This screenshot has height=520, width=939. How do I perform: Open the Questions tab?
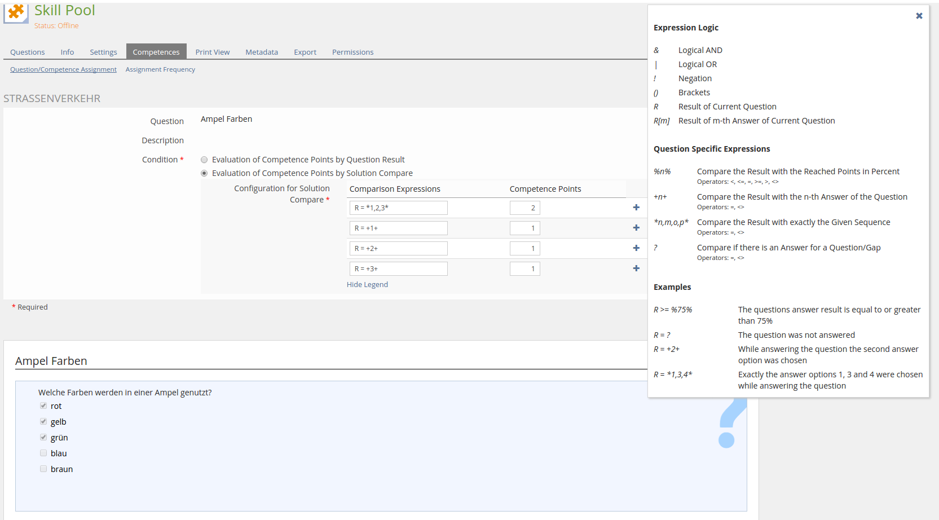27,52
